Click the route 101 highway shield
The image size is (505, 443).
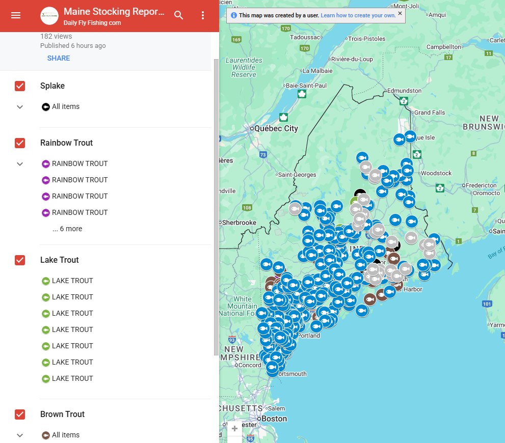click(x=487, y=303)
